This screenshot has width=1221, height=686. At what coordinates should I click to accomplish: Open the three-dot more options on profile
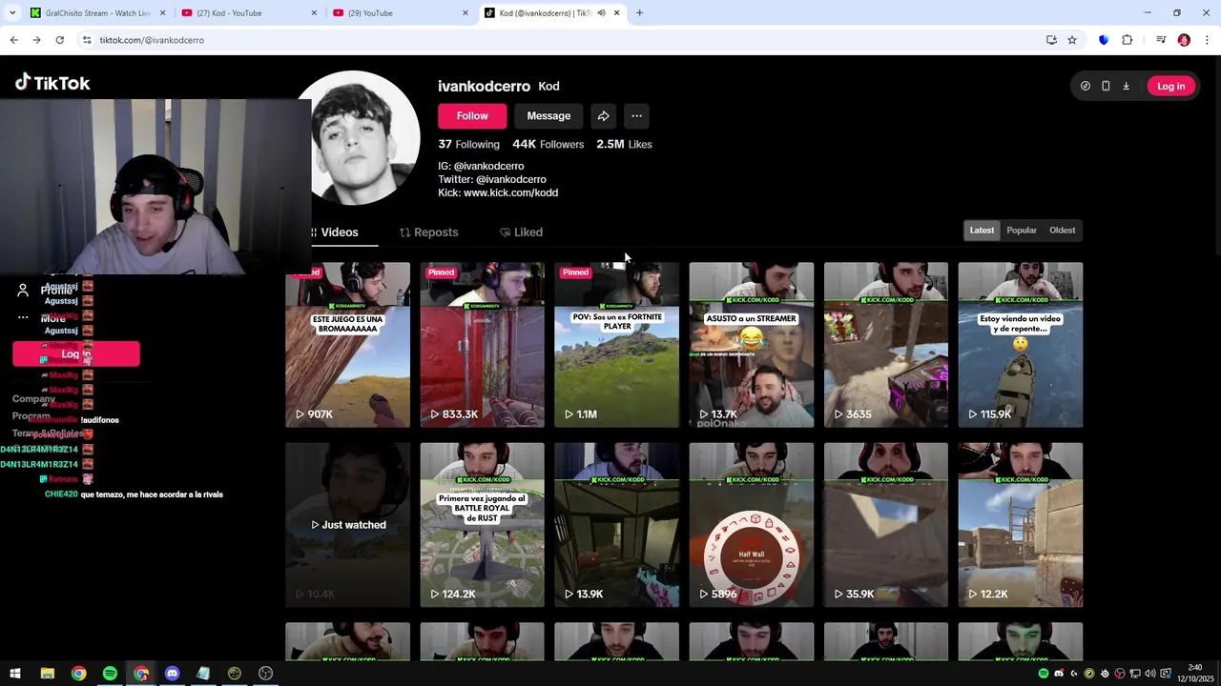(636, 116)
